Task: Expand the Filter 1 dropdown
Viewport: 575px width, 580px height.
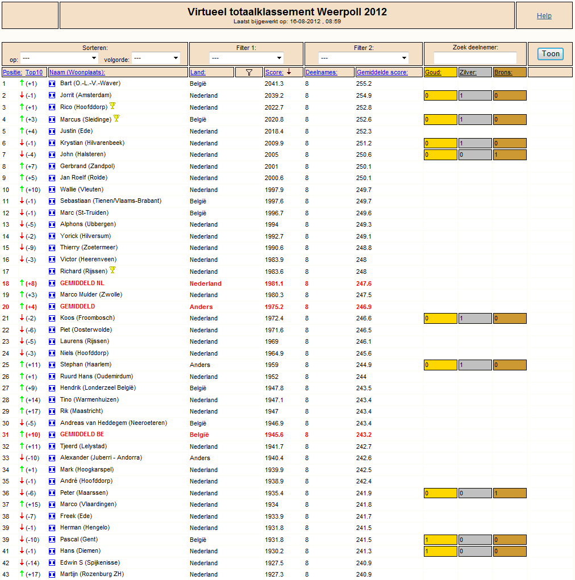Action: click(x=247, y=58)
